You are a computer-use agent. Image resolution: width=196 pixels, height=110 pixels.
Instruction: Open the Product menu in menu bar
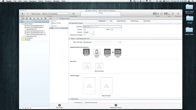pos(48,1)
